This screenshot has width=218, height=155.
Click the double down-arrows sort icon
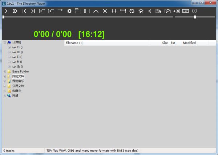pyautogui.click(x=114, y=11)
